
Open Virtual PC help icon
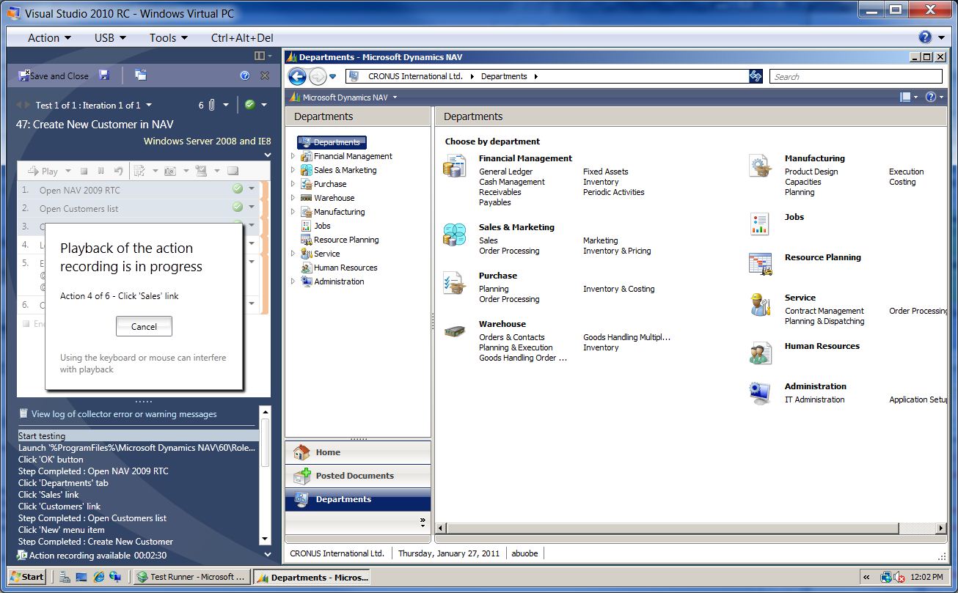pos(925,37)
